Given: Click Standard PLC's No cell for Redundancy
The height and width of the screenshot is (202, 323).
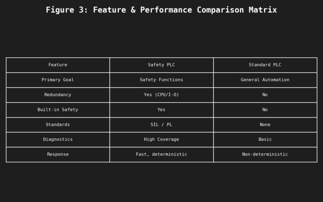Looking at the screenshot, I should coord(265,95).
